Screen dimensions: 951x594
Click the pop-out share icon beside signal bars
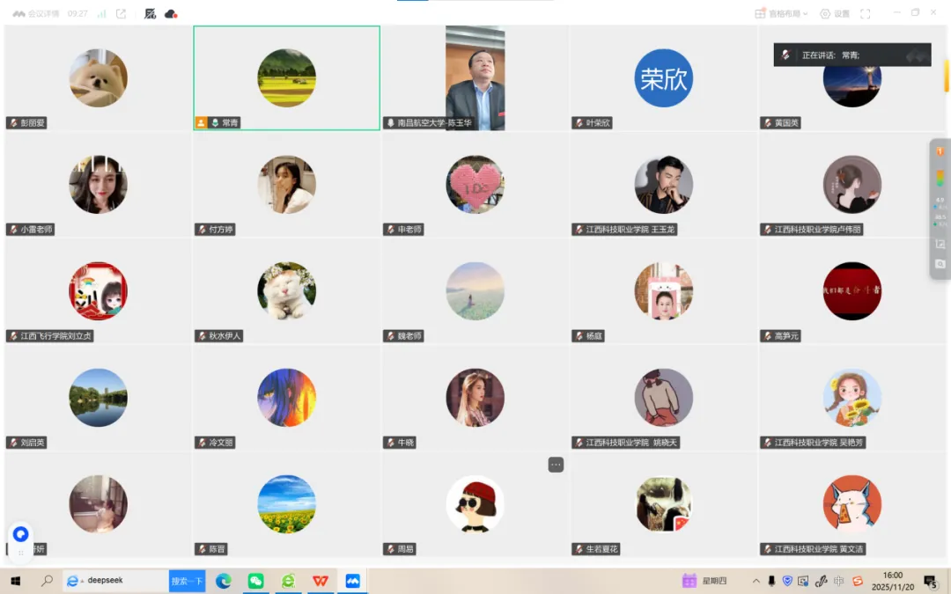121,13
